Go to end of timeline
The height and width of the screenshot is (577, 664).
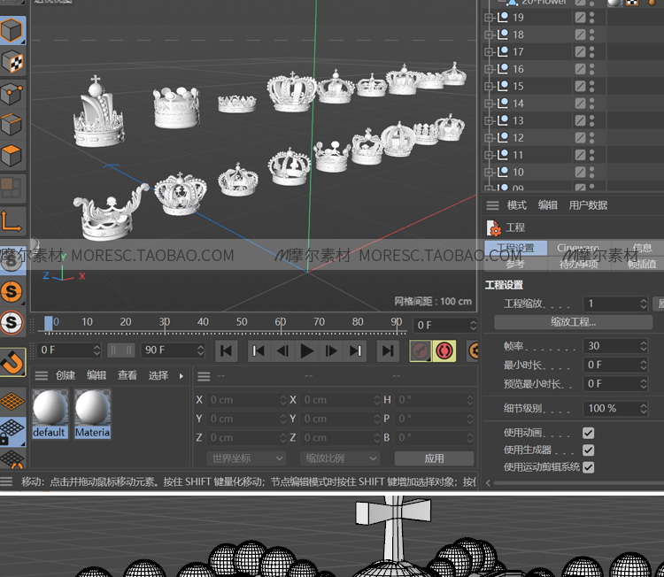tap(388, 350)
